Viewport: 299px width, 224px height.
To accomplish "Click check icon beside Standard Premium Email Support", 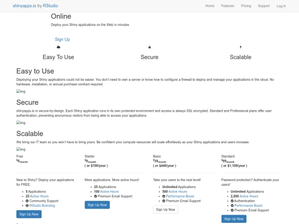I will pos(232,210).
